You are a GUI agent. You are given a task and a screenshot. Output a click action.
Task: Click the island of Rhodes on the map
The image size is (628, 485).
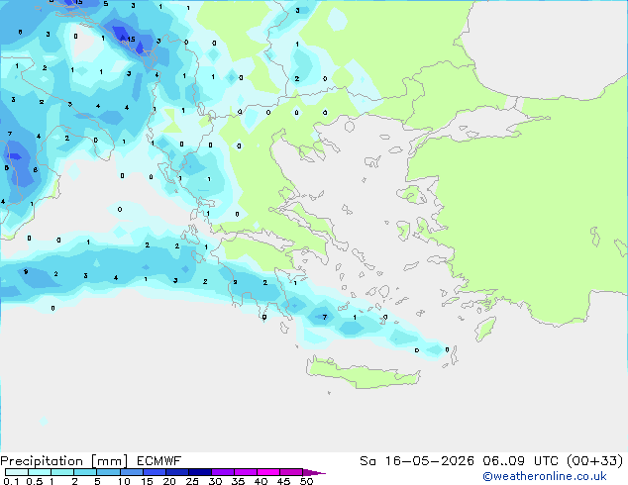(485, 329)
